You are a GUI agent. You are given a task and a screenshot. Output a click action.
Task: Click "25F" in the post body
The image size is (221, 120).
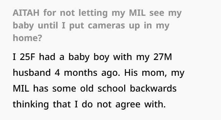[x=27, y=57]
